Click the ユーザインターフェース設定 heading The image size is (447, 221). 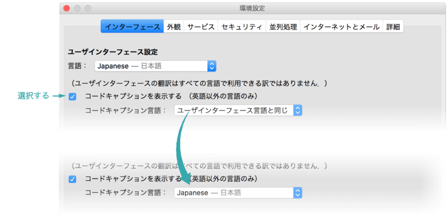pyautogui.click(x=112, y=52)
